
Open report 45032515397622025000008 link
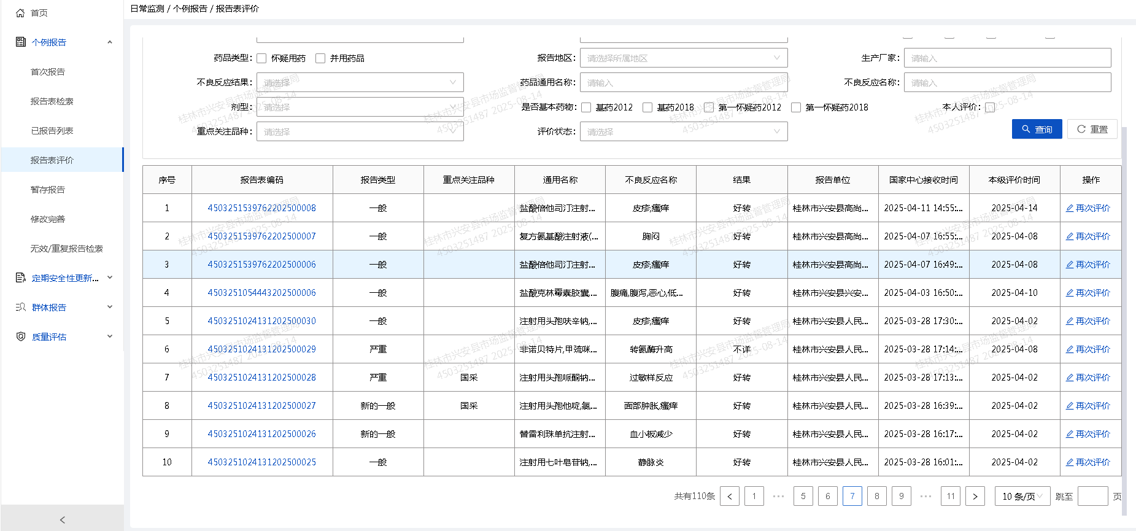point(261,208)
